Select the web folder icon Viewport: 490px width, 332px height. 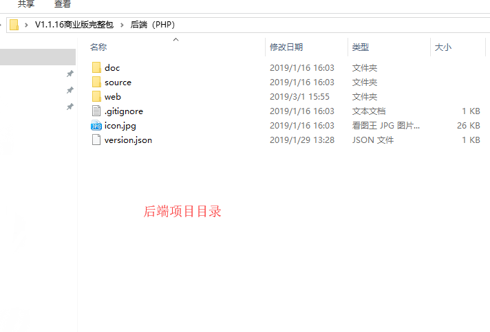pyautogui.click(x=96, y=97)
